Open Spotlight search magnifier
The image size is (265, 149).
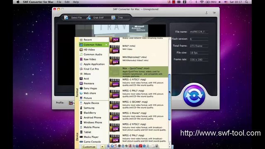[x=246, y=2]
